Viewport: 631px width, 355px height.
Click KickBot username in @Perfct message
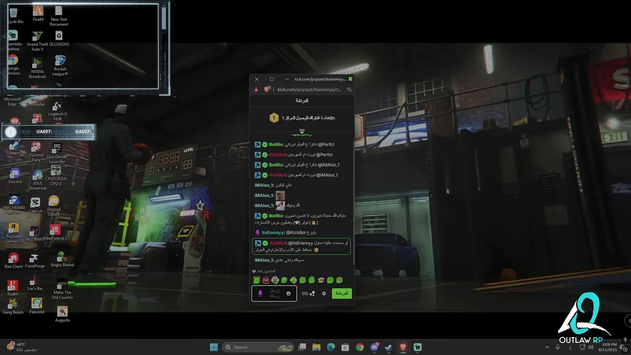[278, 155]
